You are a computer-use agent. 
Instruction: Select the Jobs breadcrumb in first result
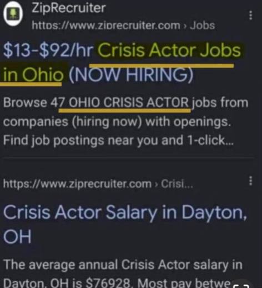pos(203,25)
